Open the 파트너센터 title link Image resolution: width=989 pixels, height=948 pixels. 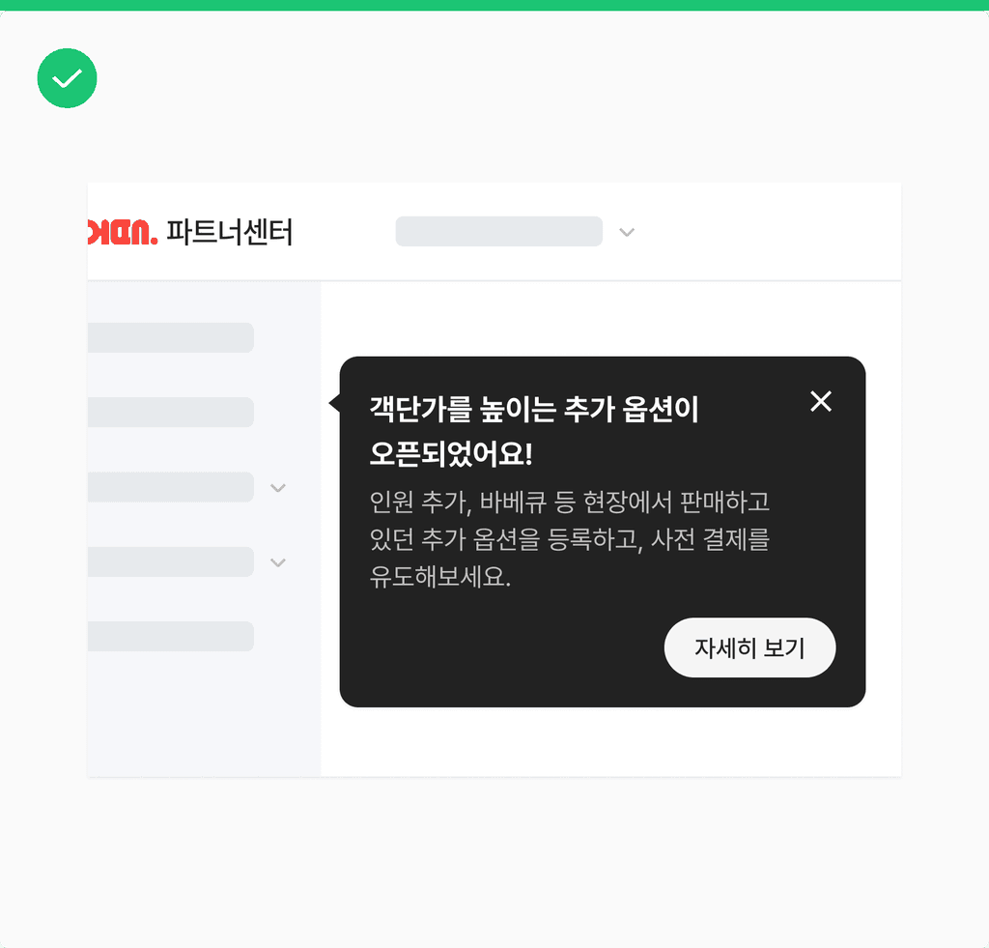pos(230,232)
